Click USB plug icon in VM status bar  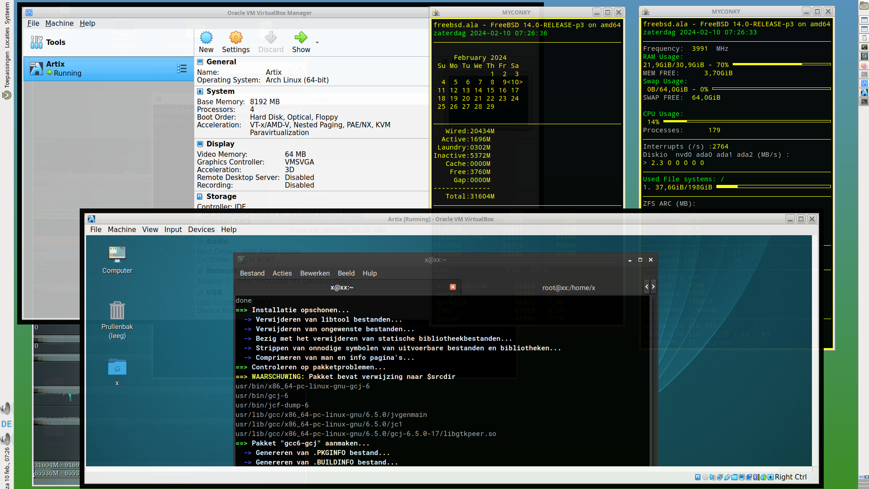click(727, 477)
